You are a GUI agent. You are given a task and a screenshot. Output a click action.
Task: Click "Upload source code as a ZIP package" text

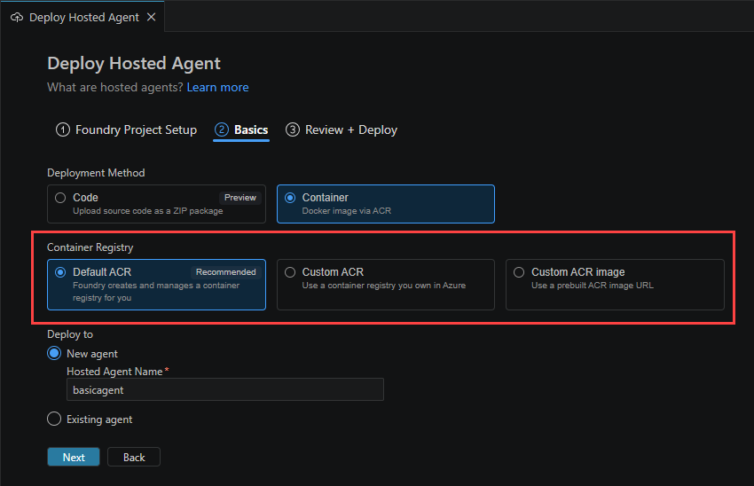pyautogui.click(x=147, y=211)
